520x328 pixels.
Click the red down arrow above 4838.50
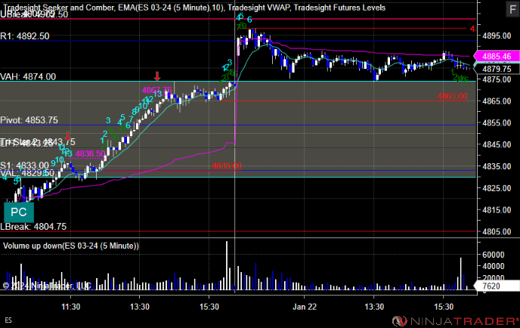coord(68,136)
